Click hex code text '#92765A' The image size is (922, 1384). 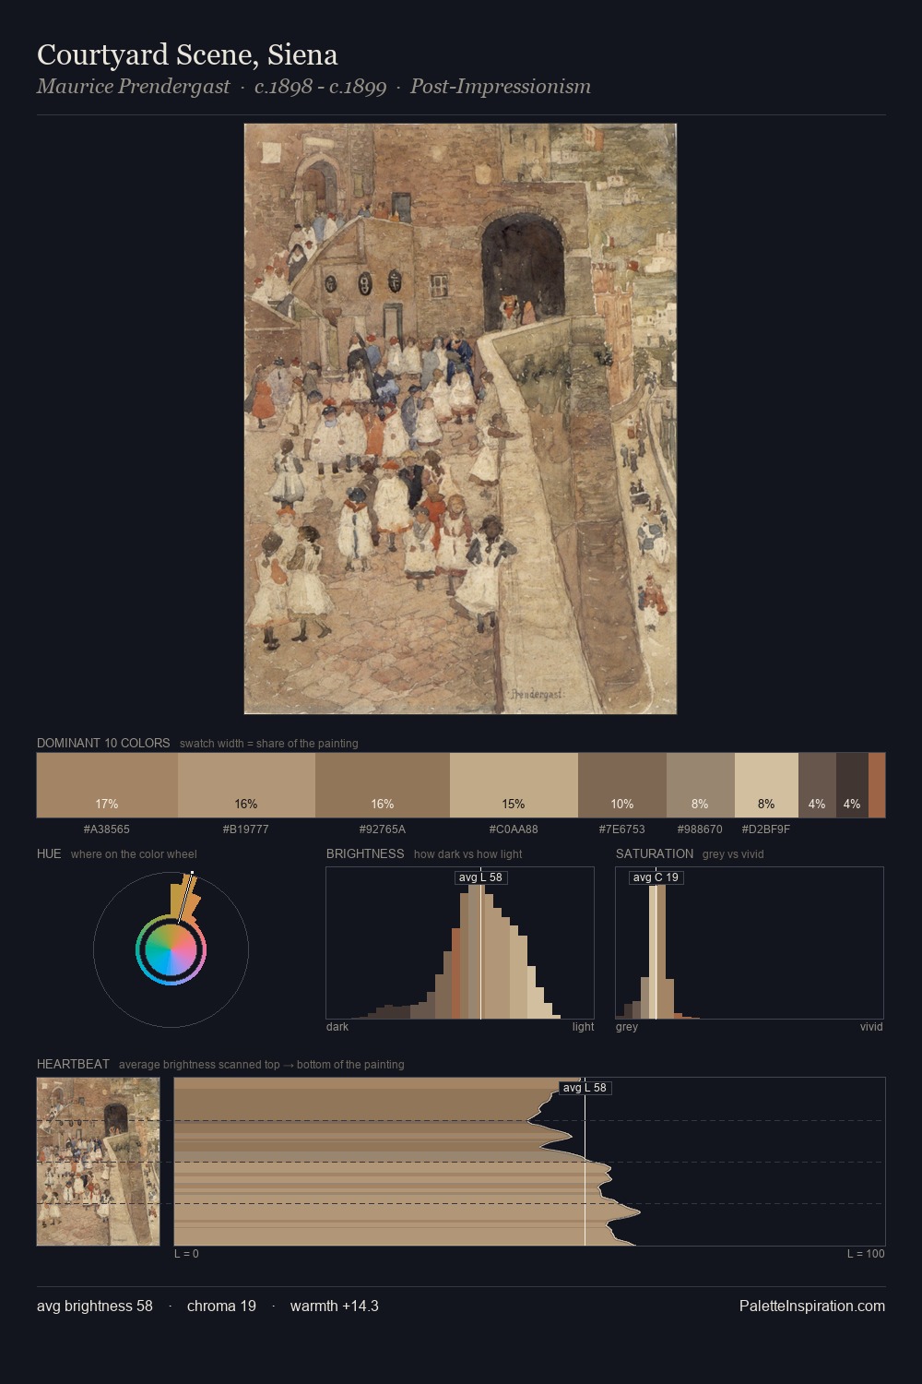(x=383, y=829)
